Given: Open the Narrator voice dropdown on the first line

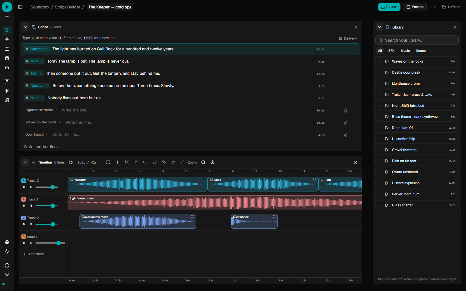Looking at the screenshot, I should 37,49.
